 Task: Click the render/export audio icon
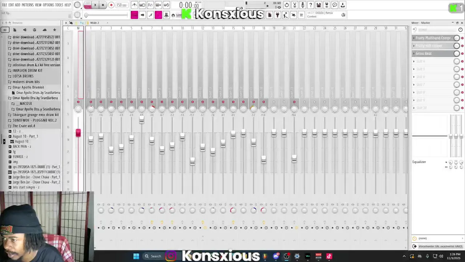tap(327, 5)
